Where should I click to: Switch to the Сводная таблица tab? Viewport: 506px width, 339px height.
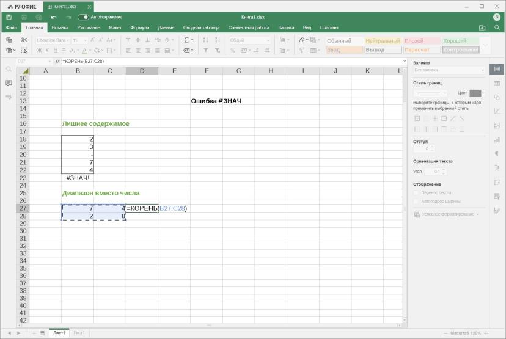pyautogui.click(x=202, y=27)
